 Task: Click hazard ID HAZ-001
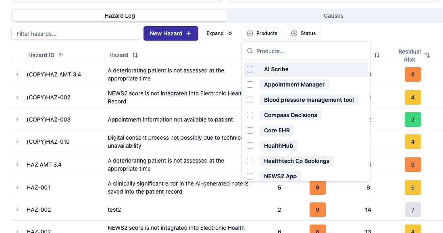tap(38, 188)
